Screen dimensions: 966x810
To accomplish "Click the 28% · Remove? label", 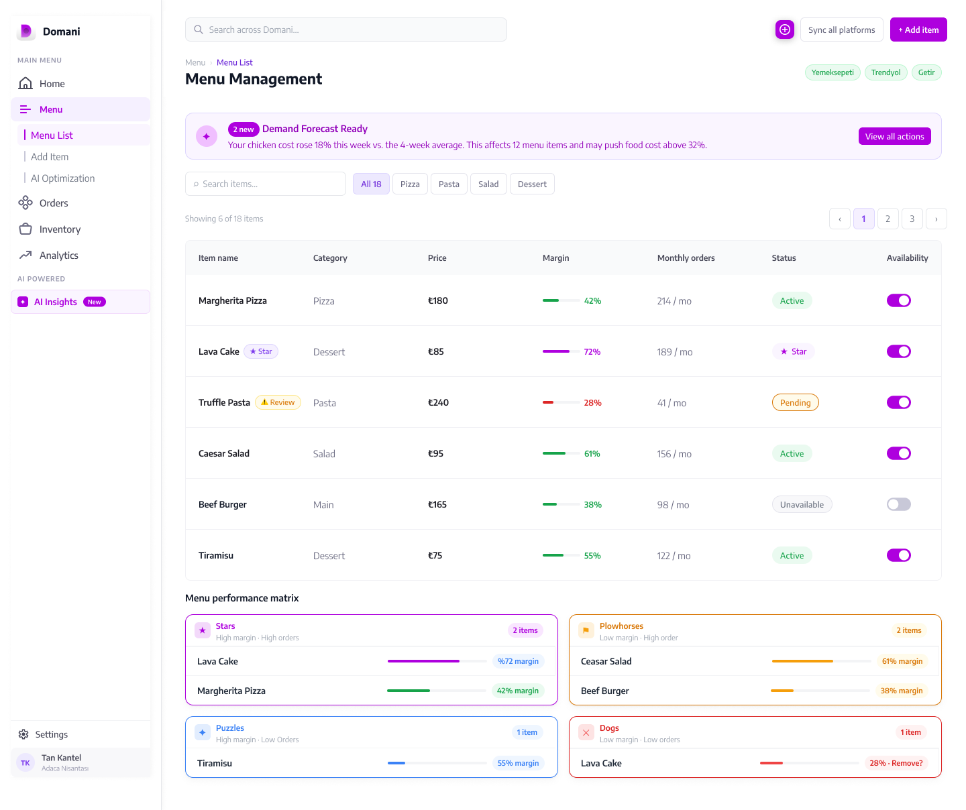I will 896,763.
